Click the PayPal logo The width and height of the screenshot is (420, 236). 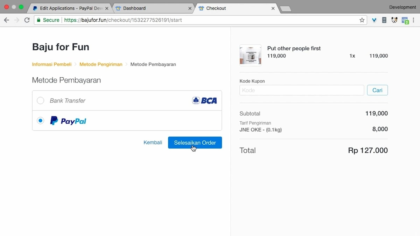pyautogui.click(x=68, y=121)
